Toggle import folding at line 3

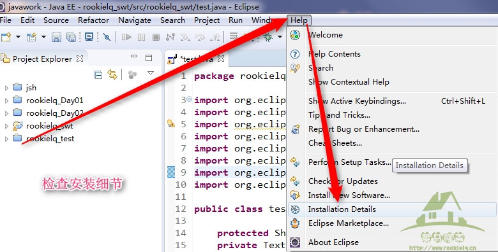click(189, 99)
